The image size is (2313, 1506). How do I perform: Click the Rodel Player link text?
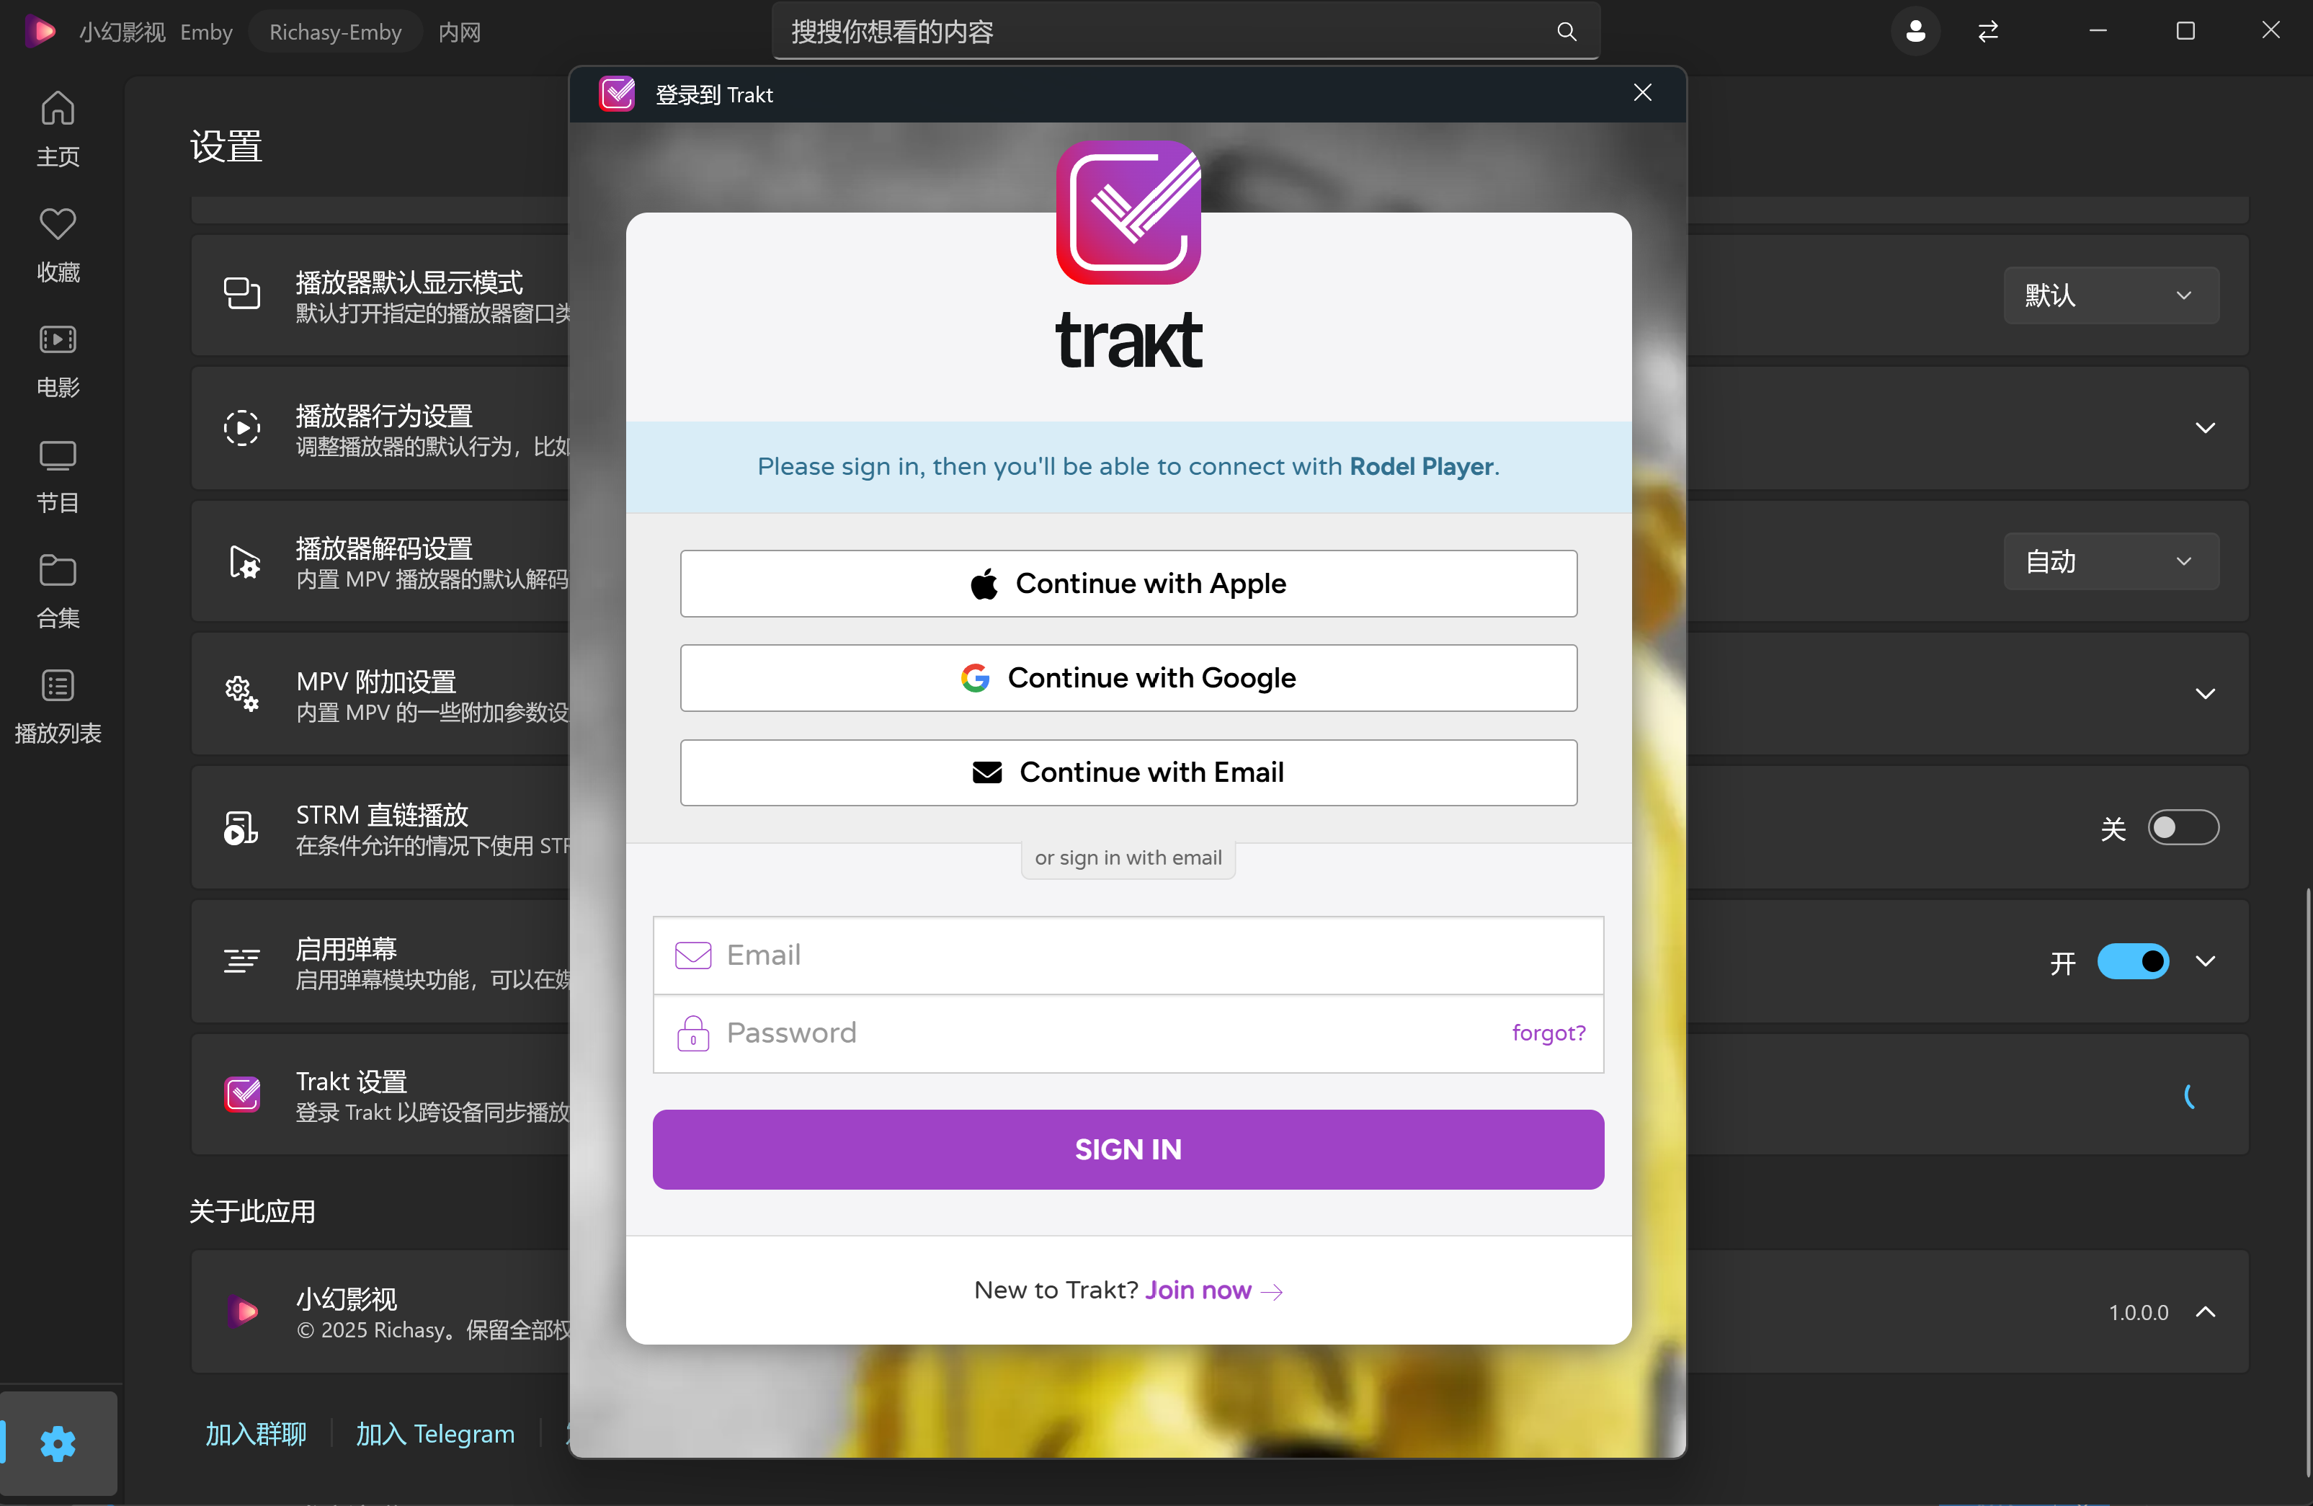pyautogui.click(x=1421, y=466)
